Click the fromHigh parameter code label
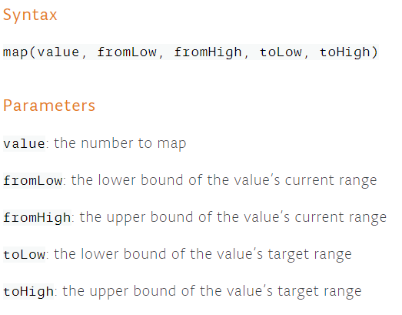The height and width of the screenshot is (315, 402). pyautogui.click(x=37, y=218)
